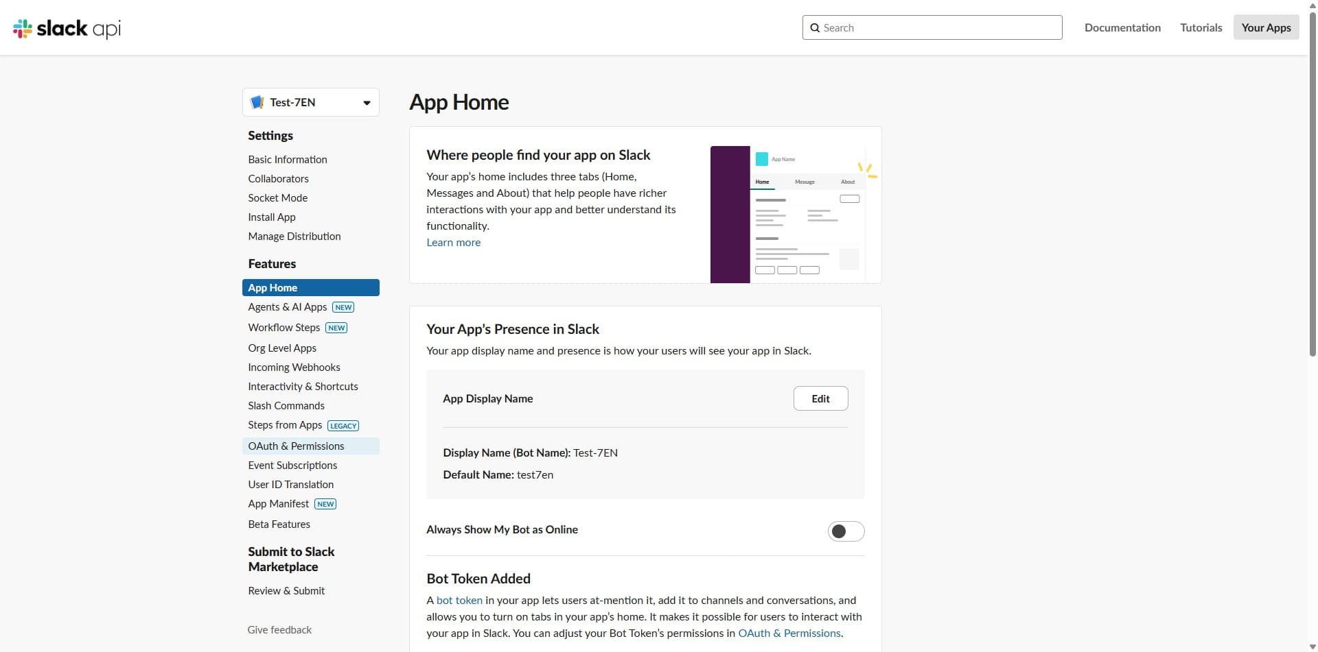Open the Socket Mode settings

click(x=277, y=197)
